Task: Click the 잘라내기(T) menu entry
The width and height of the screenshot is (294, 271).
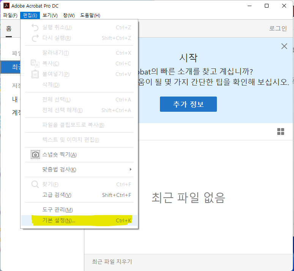Action: pyautogui.click(x=79, y=53)
